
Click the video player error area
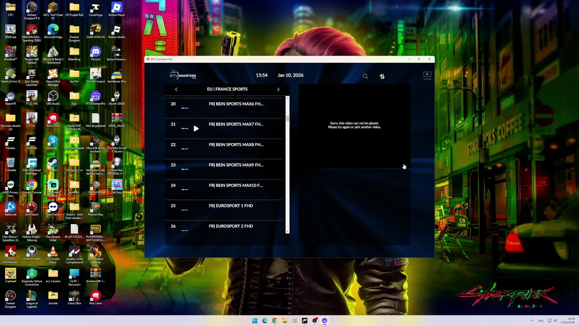click(x=354, y=125)
